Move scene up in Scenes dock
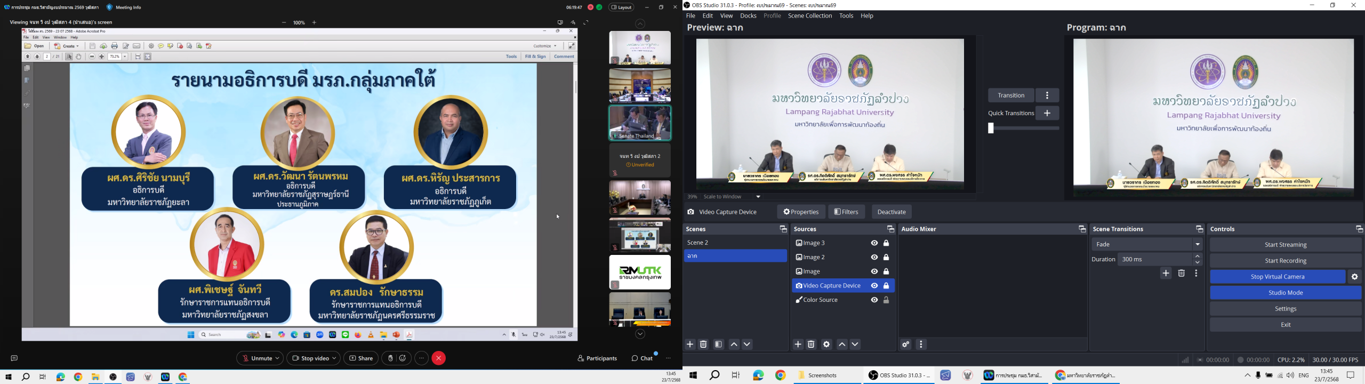 tap(734, 345)
